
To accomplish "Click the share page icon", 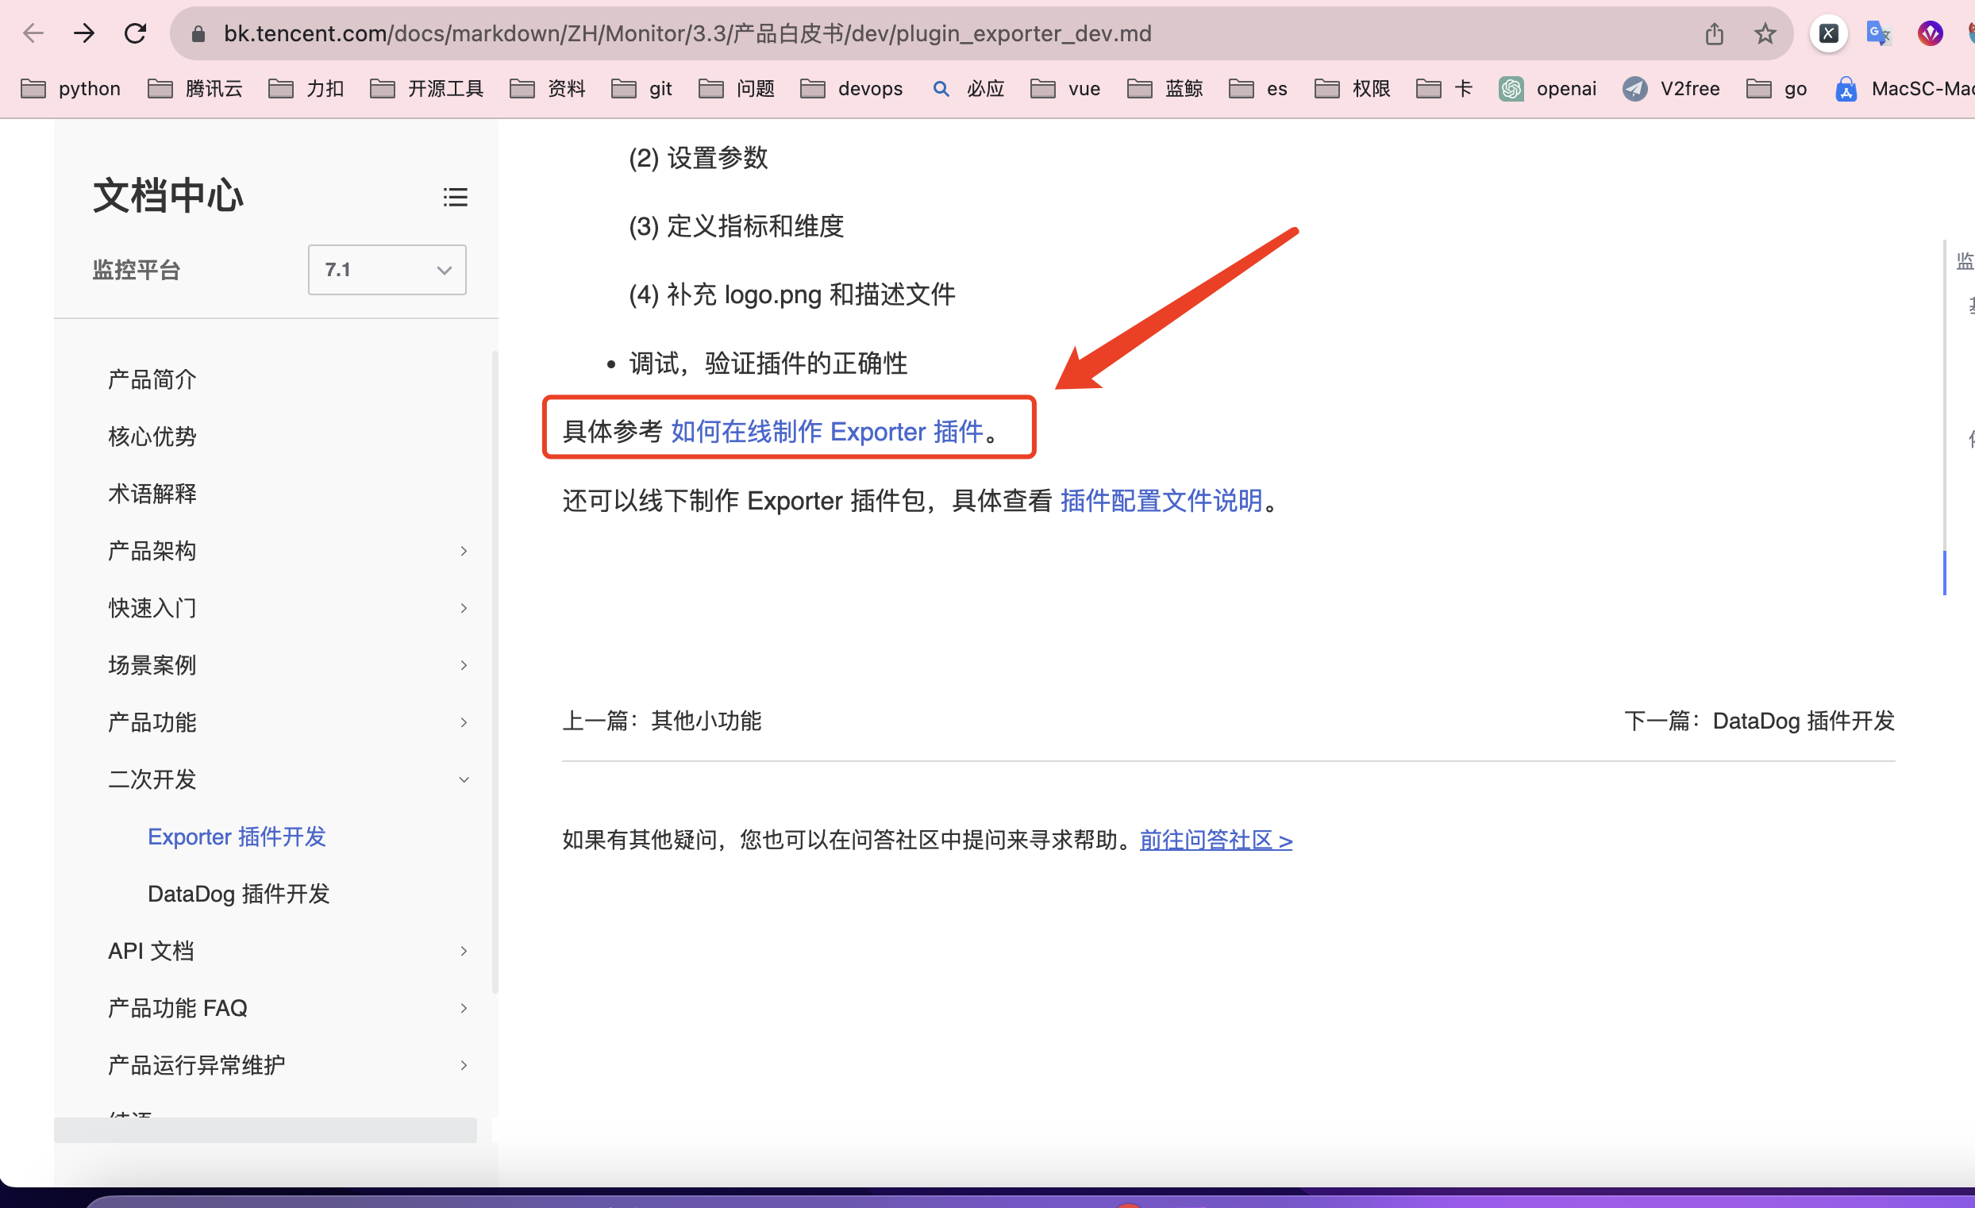I will (x=1714, y=33).
